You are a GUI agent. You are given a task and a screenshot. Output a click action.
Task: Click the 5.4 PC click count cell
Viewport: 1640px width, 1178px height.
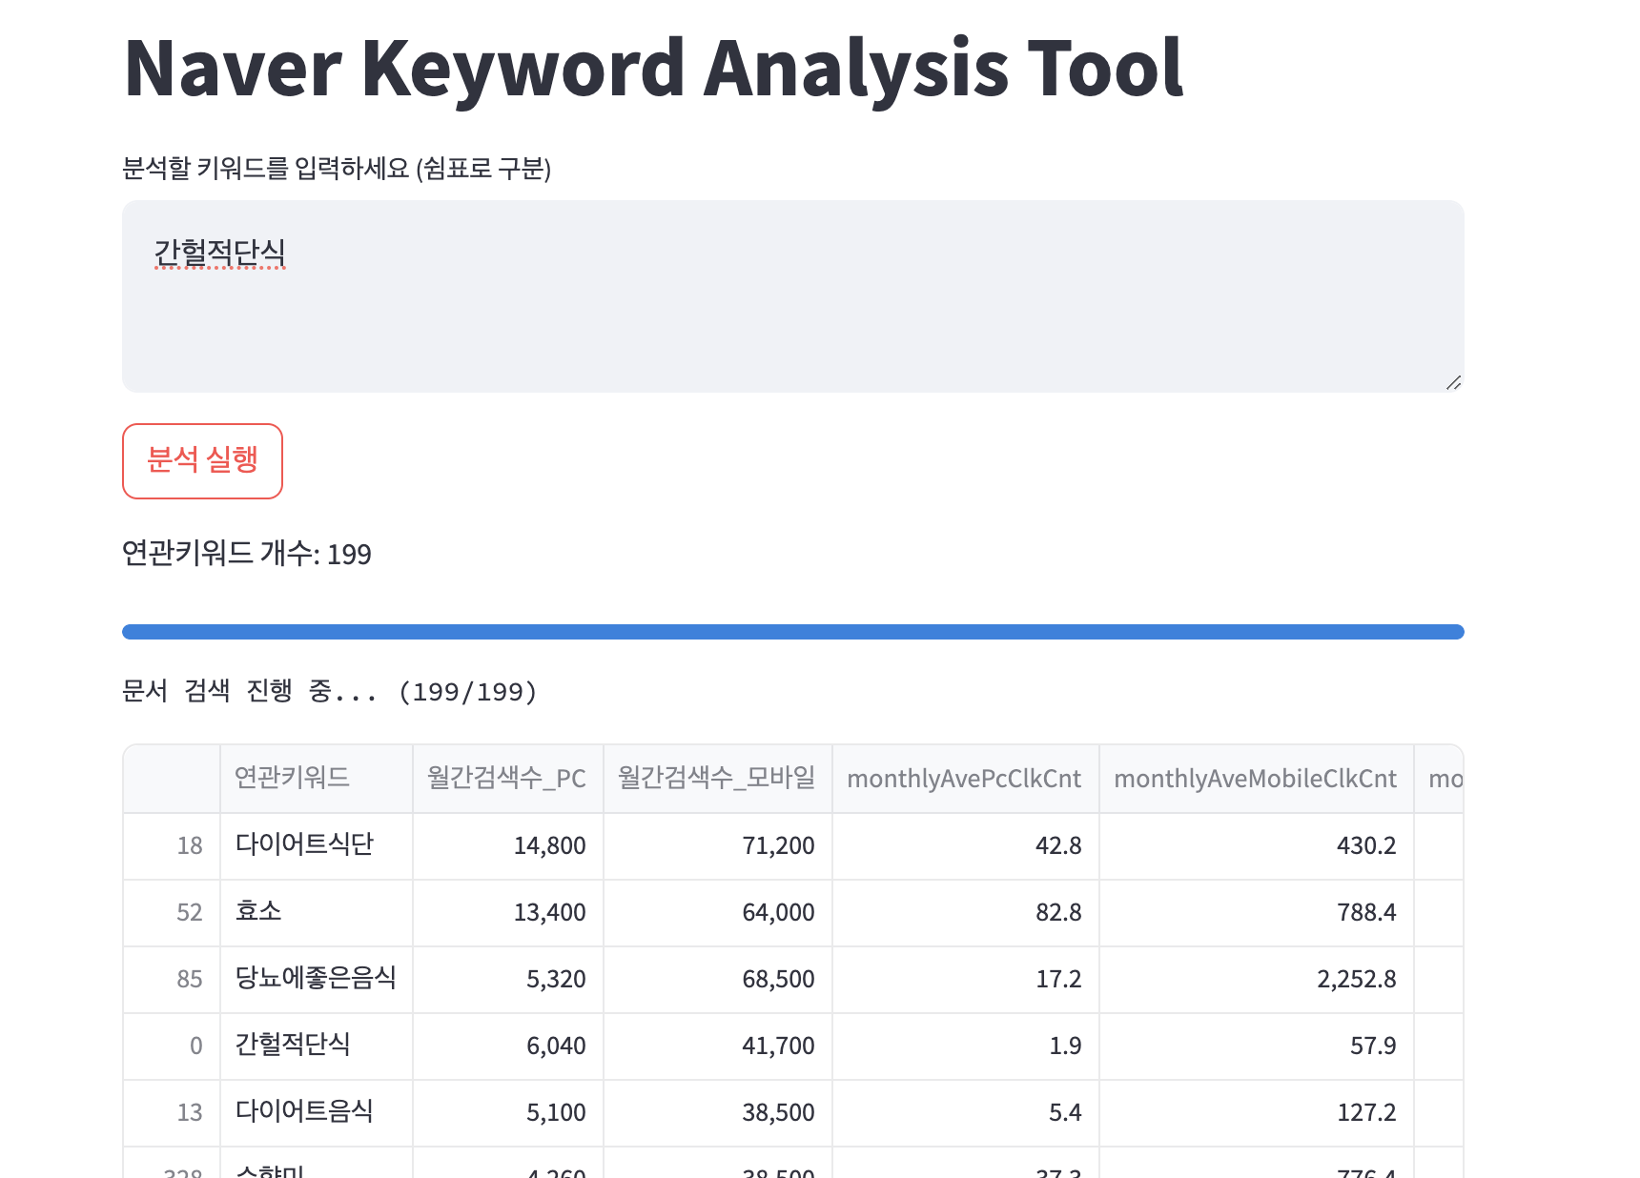(965, 1112)
